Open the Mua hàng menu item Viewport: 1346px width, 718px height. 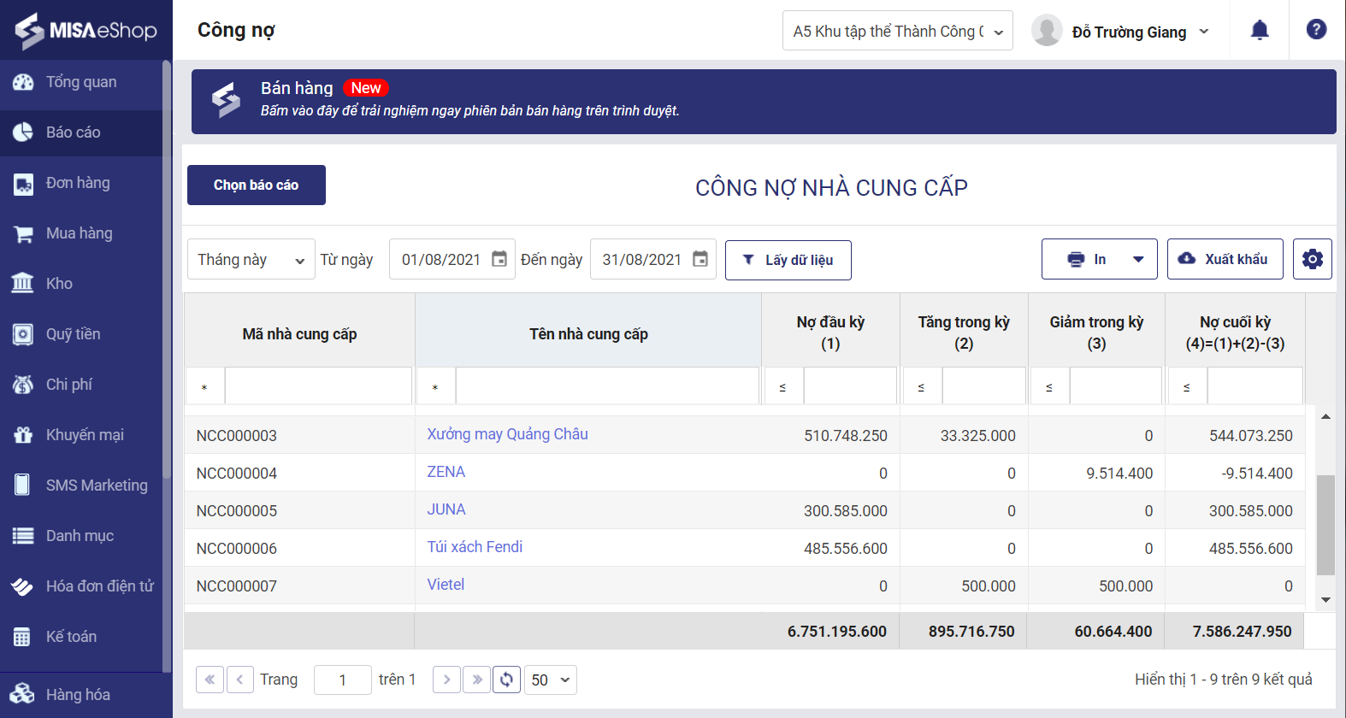click(81, 233)
